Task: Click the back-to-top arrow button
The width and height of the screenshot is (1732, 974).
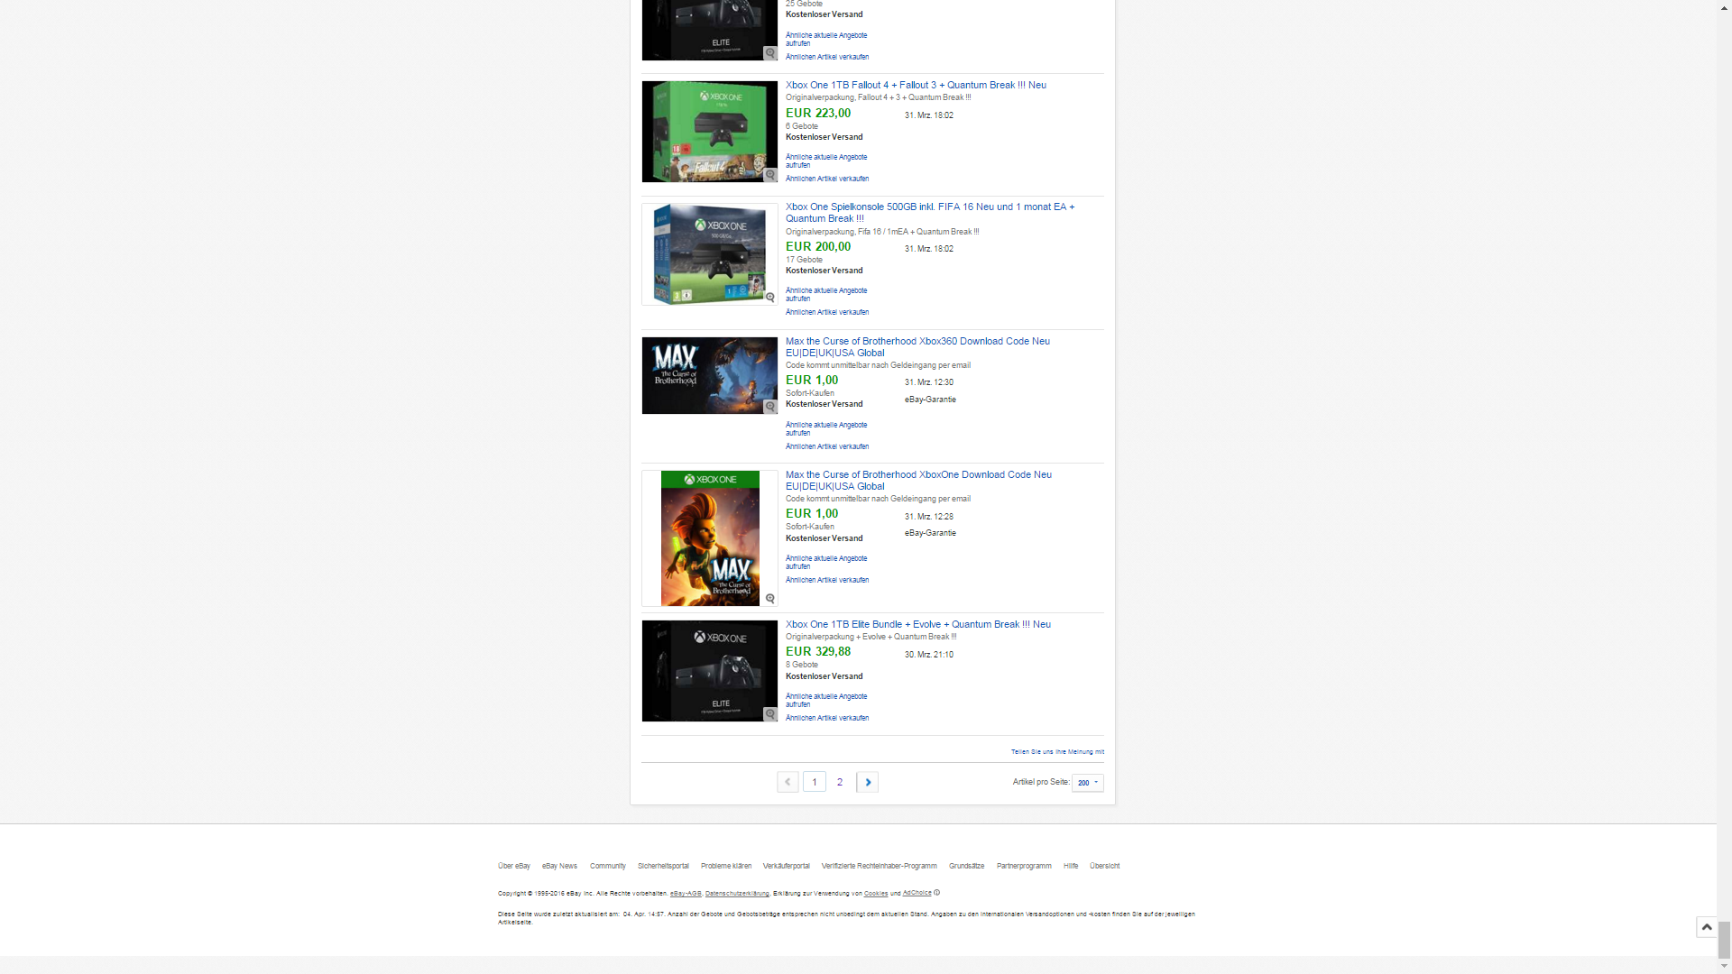Action: tap(1707, 927)
